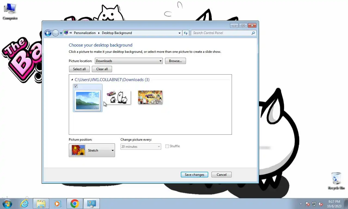
Task: Uncheck the landscape picture checkbox
Action: pos(76,86)
